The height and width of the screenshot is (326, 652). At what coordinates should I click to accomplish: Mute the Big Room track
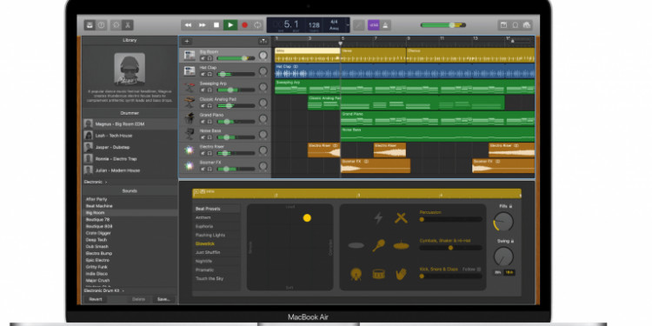pyautogui.click(x=203, y=58)
